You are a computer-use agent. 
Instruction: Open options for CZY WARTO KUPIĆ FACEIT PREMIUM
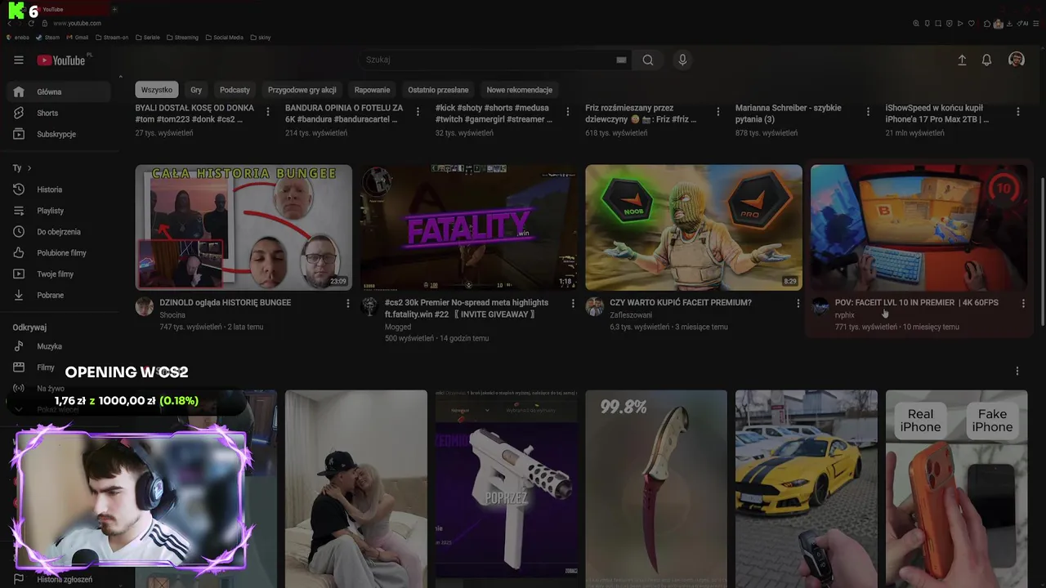point(798,303)
